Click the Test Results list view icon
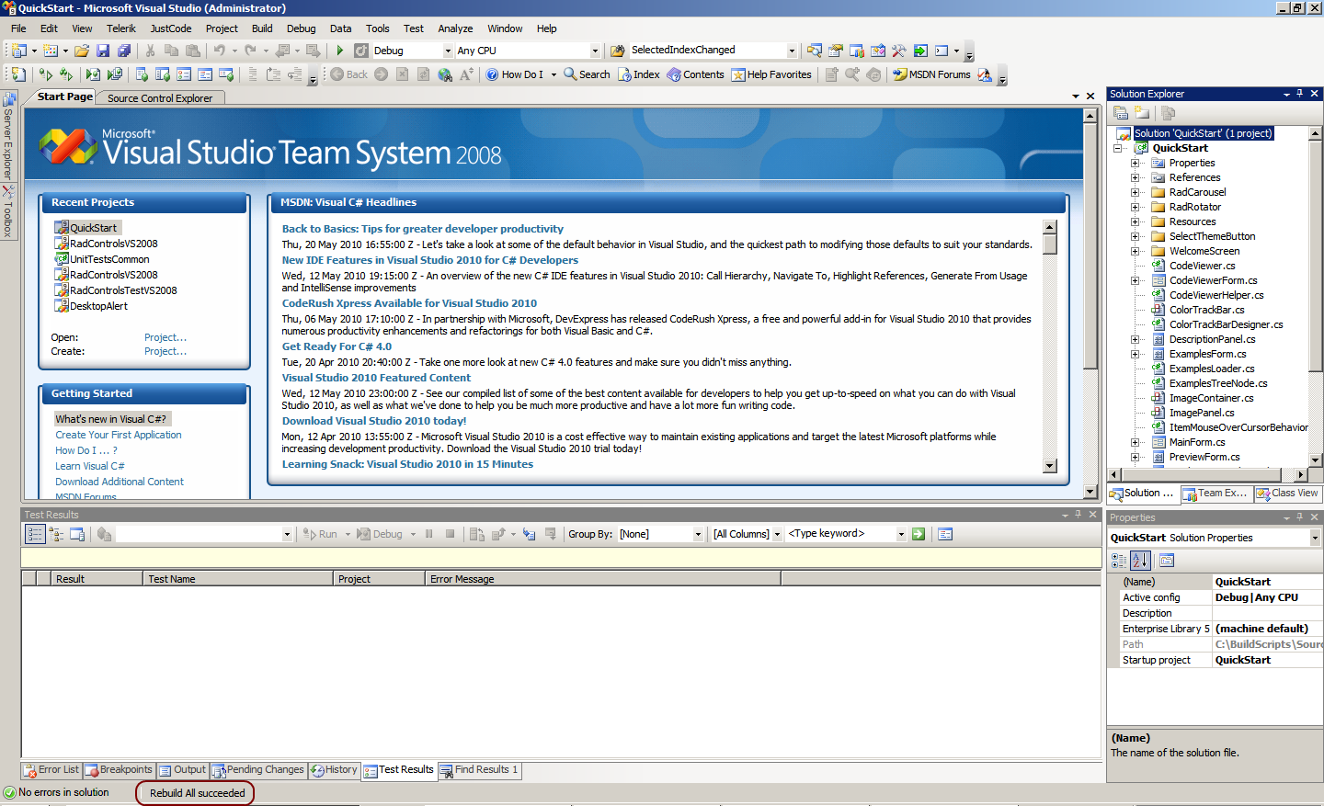Image resolution: width=1324 pixels, height=806 pixels. 34,534
